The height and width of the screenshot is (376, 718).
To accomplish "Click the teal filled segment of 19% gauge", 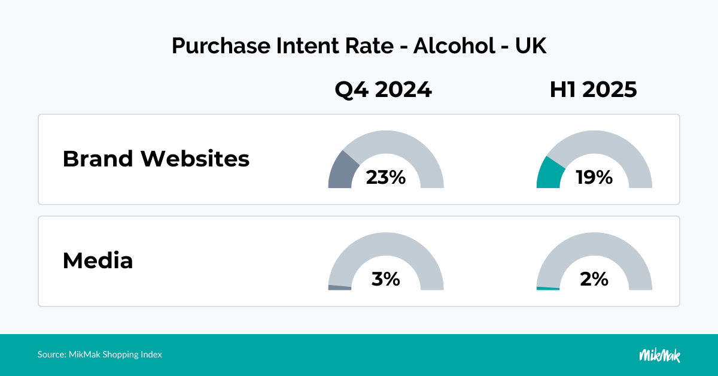I will (x=549, y=175).
